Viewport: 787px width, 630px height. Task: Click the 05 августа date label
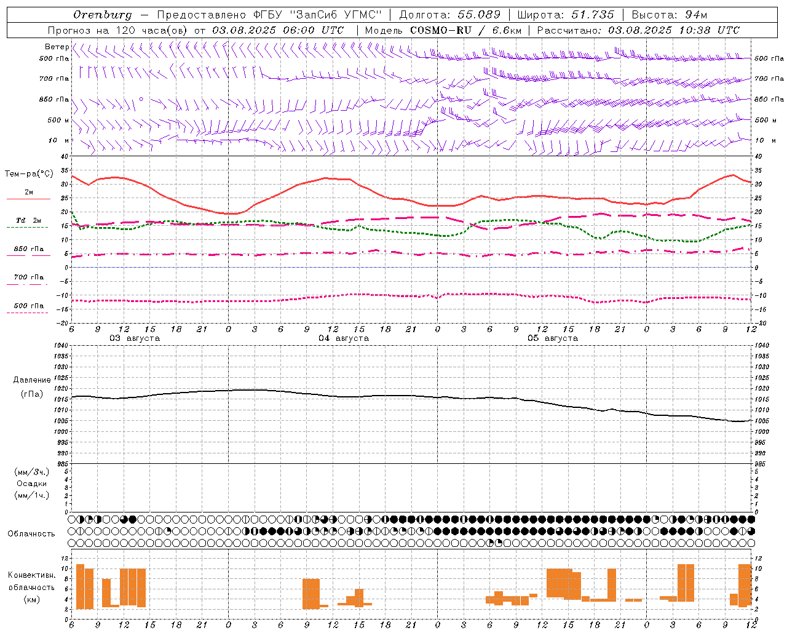point(553,338)
